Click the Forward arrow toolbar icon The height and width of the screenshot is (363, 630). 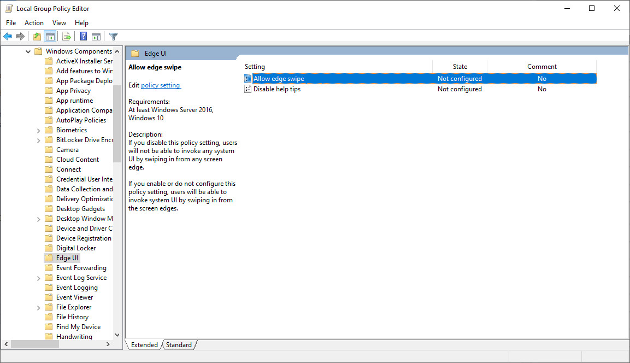pos(20,37)
